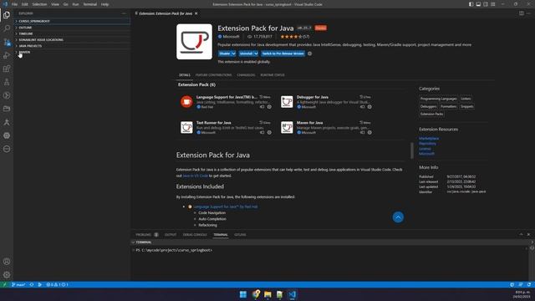Open the Windows Start button
535x301 pixels.
[x=243, y=294]
